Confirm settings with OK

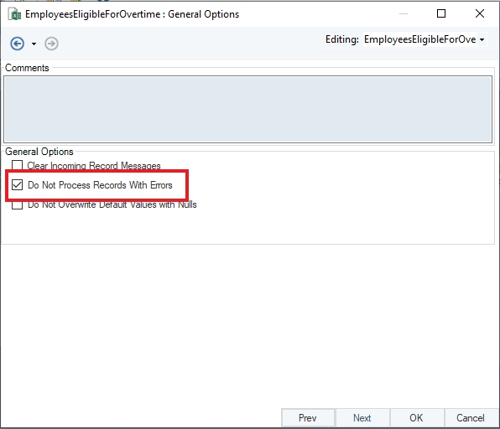(x=416, y=417)
